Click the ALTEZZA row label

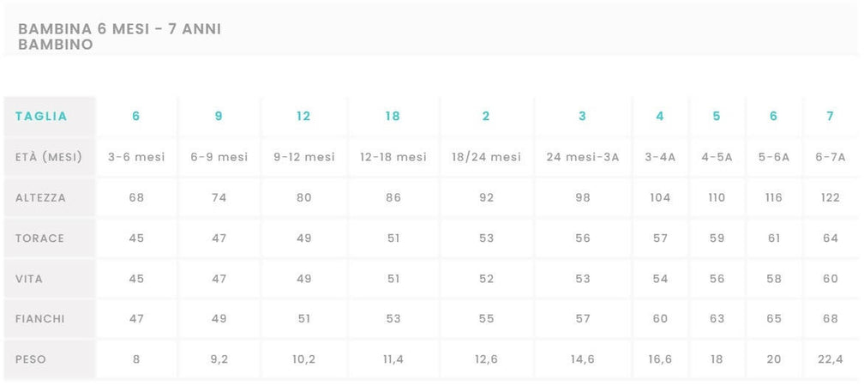coord(41,198)
